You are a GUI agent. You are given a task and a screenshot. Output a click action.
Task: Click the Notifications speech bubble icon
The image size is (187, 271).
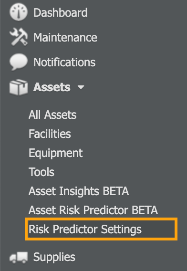[x=19, y=62]
